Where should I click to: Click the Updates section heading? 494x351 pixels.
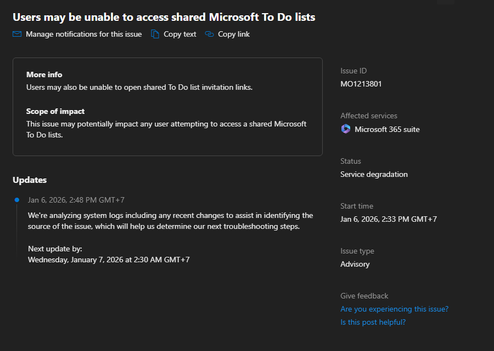(30, 180)
